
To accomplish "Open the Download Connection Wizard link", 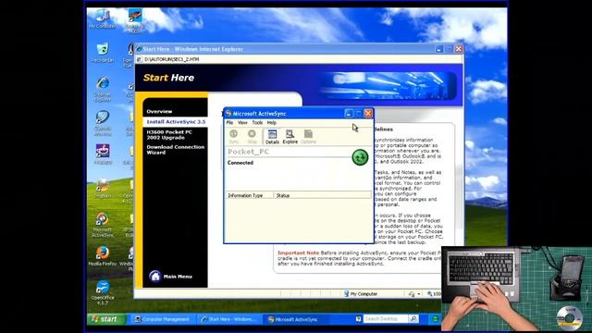I will [x=176, y=150].
